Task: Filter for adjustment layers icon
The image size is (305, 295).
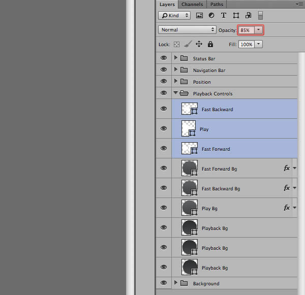Action: coord(211,15)
